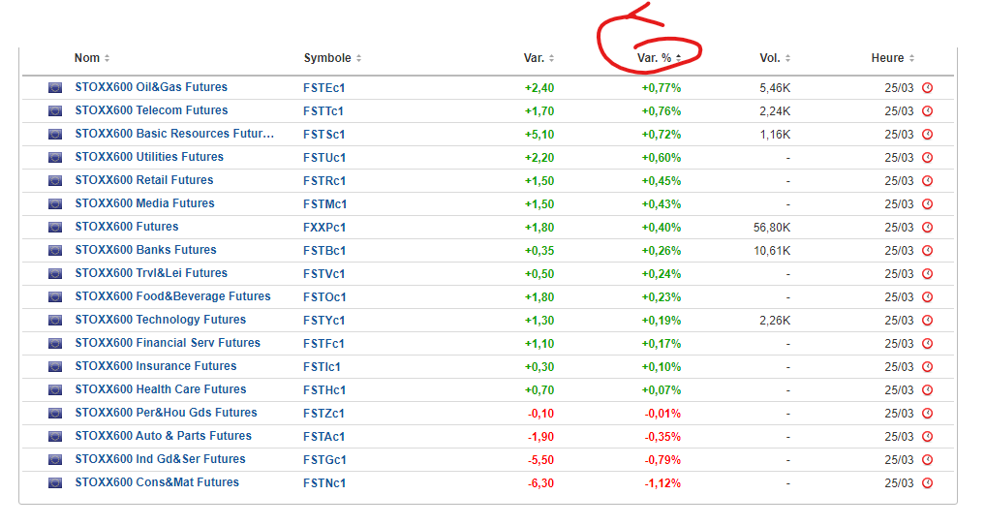
Task: Click clock icon in Insurance Futures row
Action: coord(927,367)
